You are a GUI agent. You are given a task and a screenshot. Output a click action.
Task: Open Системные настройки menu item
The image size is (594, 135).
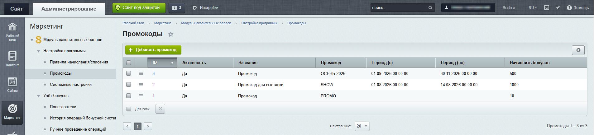click(71, 84)
